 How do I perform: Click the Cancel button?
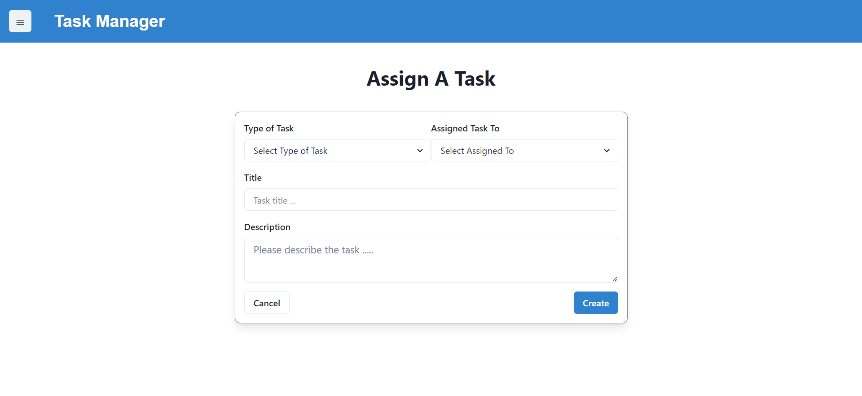(267, 303)
